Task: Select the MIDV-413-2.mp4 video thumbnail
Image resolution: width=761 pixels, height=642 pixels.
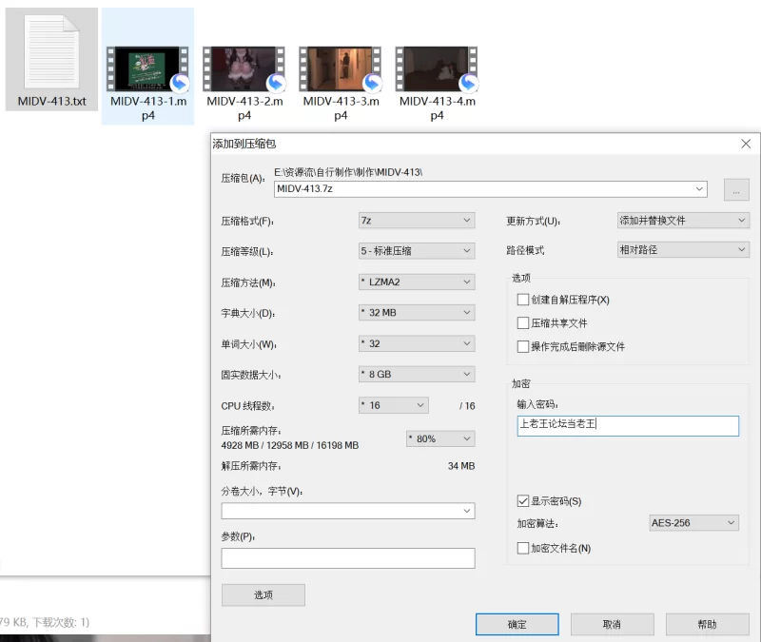Action: click(244, 68)
